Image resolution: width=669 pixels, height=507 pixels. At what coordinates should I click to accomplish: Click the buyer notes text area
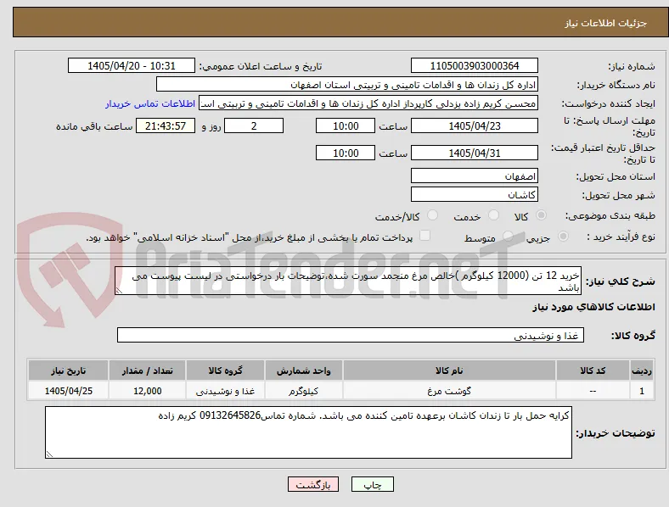point(308,432)
